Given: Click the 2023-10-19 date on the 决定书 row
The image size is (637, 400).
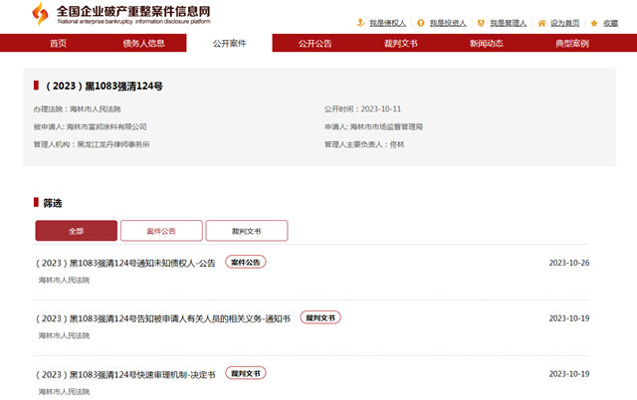Looking at the screenshot, I should (569, 374).
